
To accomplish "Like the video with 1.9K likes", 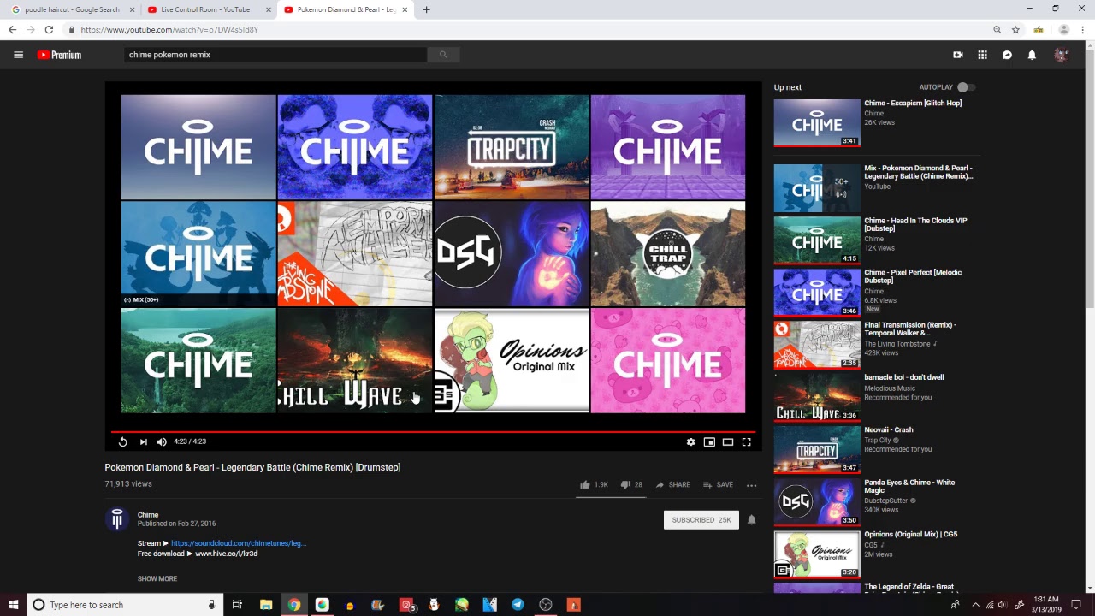I will [594, 484].
